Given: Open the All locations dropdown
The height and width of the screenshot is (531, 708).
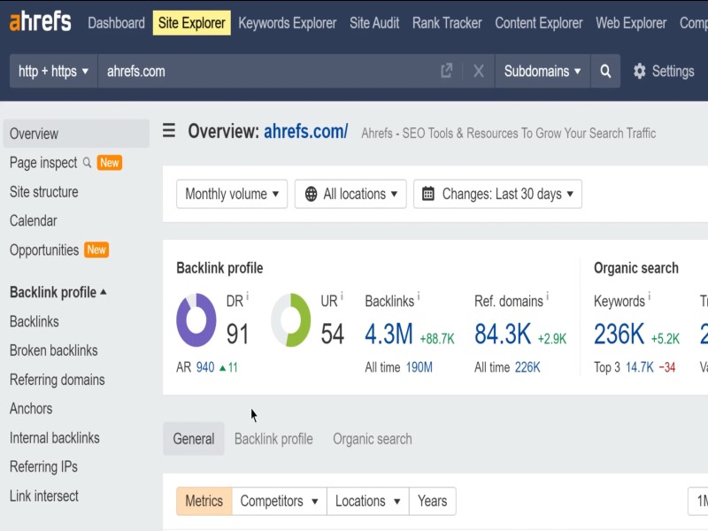Looking at the screenshot, I should [x=350, y=194].
